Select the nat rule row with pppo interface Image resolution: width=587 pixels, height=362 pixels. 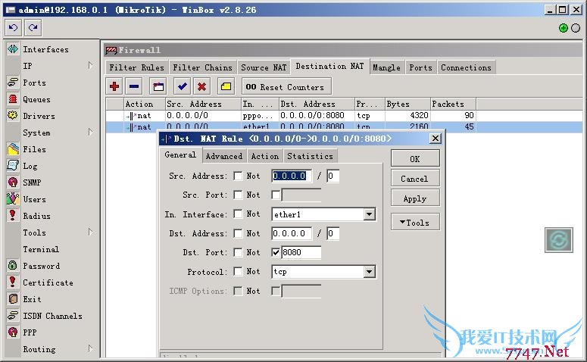click(291, 115)
